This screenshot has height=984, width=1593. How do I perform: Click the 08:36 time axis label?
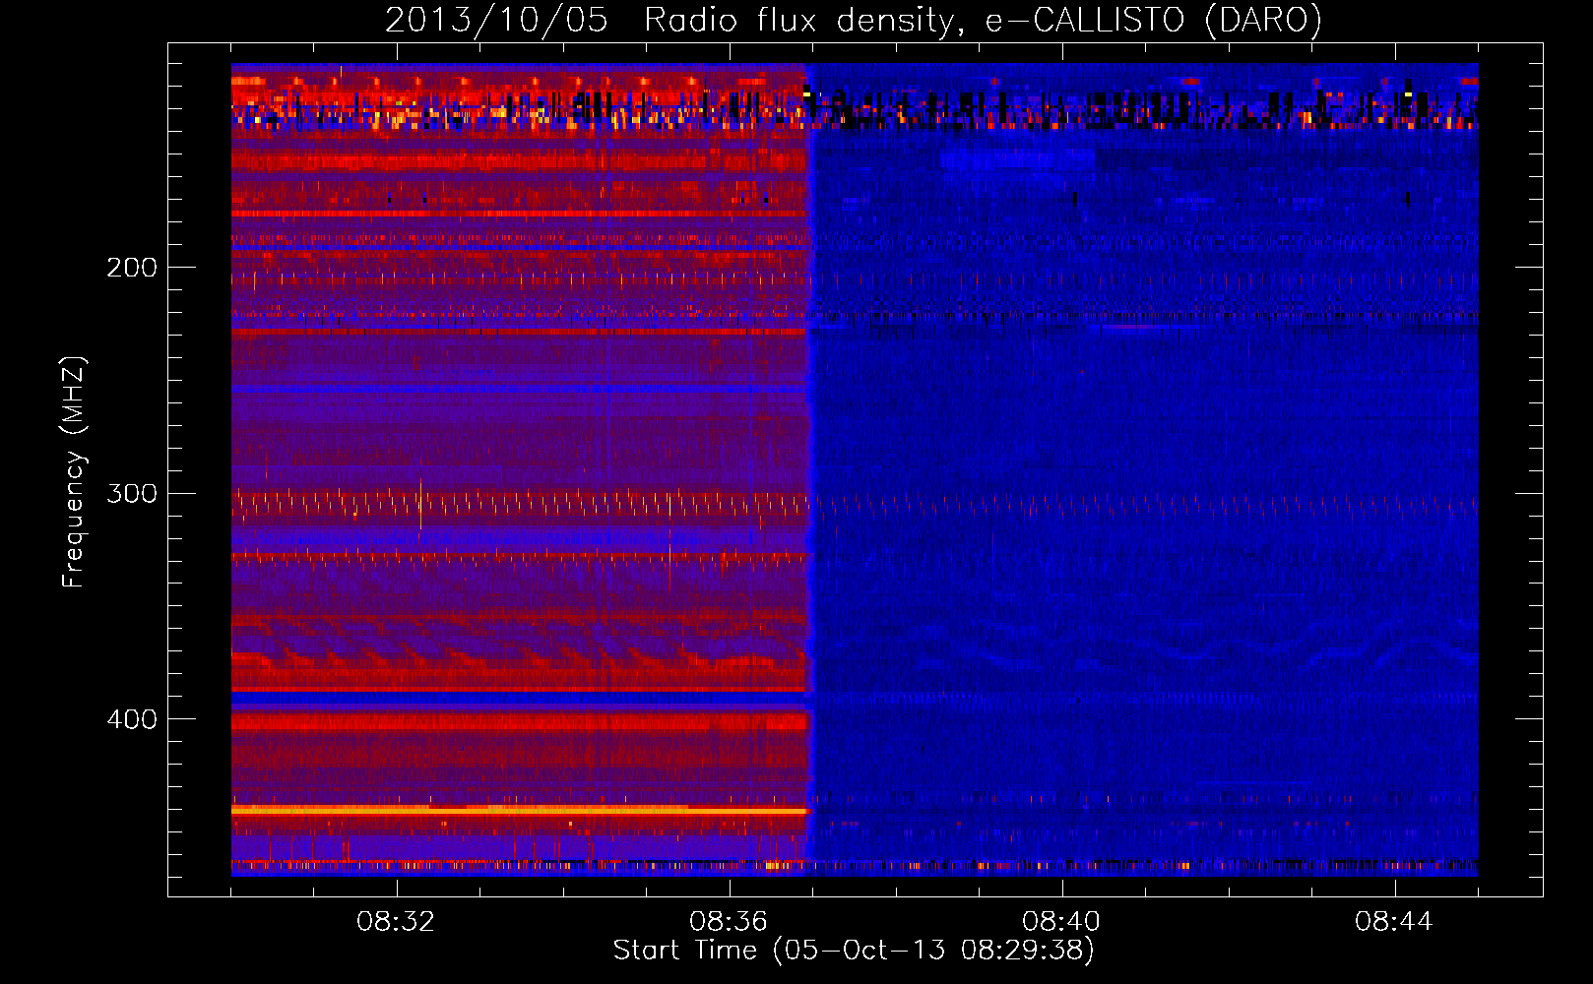pos(729,921)
